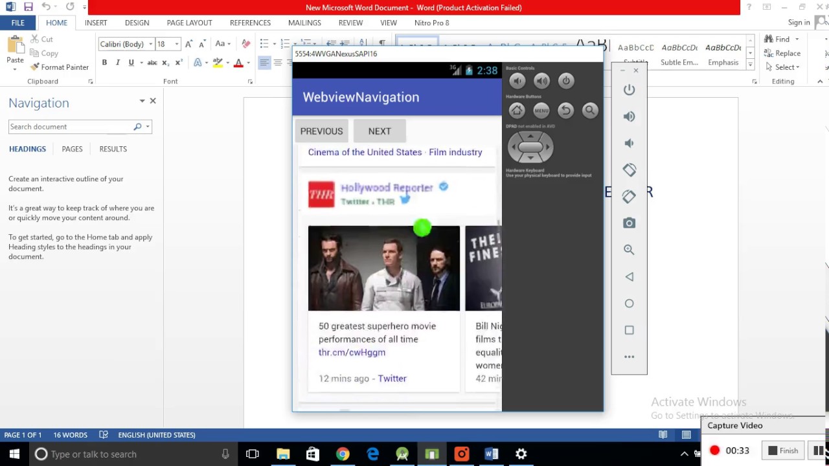829x466 pixels.
Task: Click hardware Back button in emulator skin
Action: click(566, 111)
